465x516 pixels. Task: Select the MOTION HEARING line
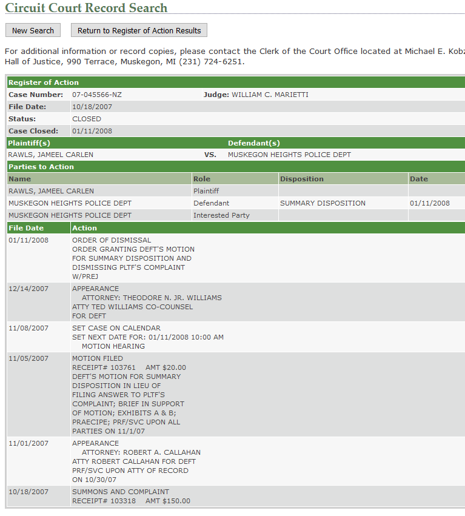pyautogui.click(x=113, y=346)
